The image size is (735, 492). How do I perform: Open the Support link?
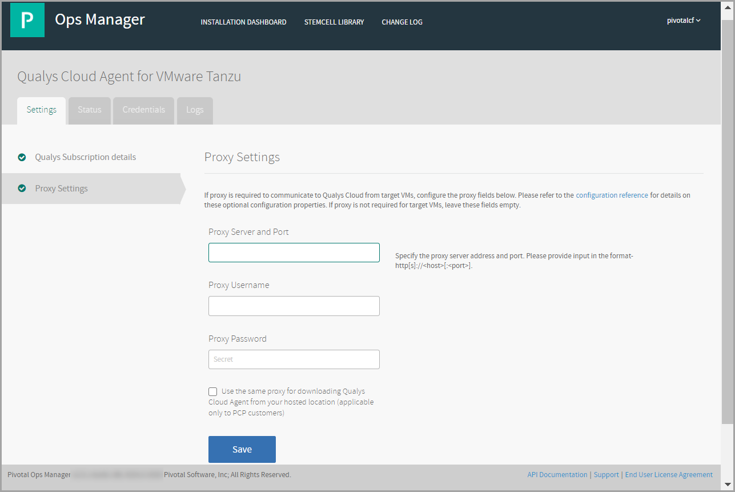click(x=607, y=475)
